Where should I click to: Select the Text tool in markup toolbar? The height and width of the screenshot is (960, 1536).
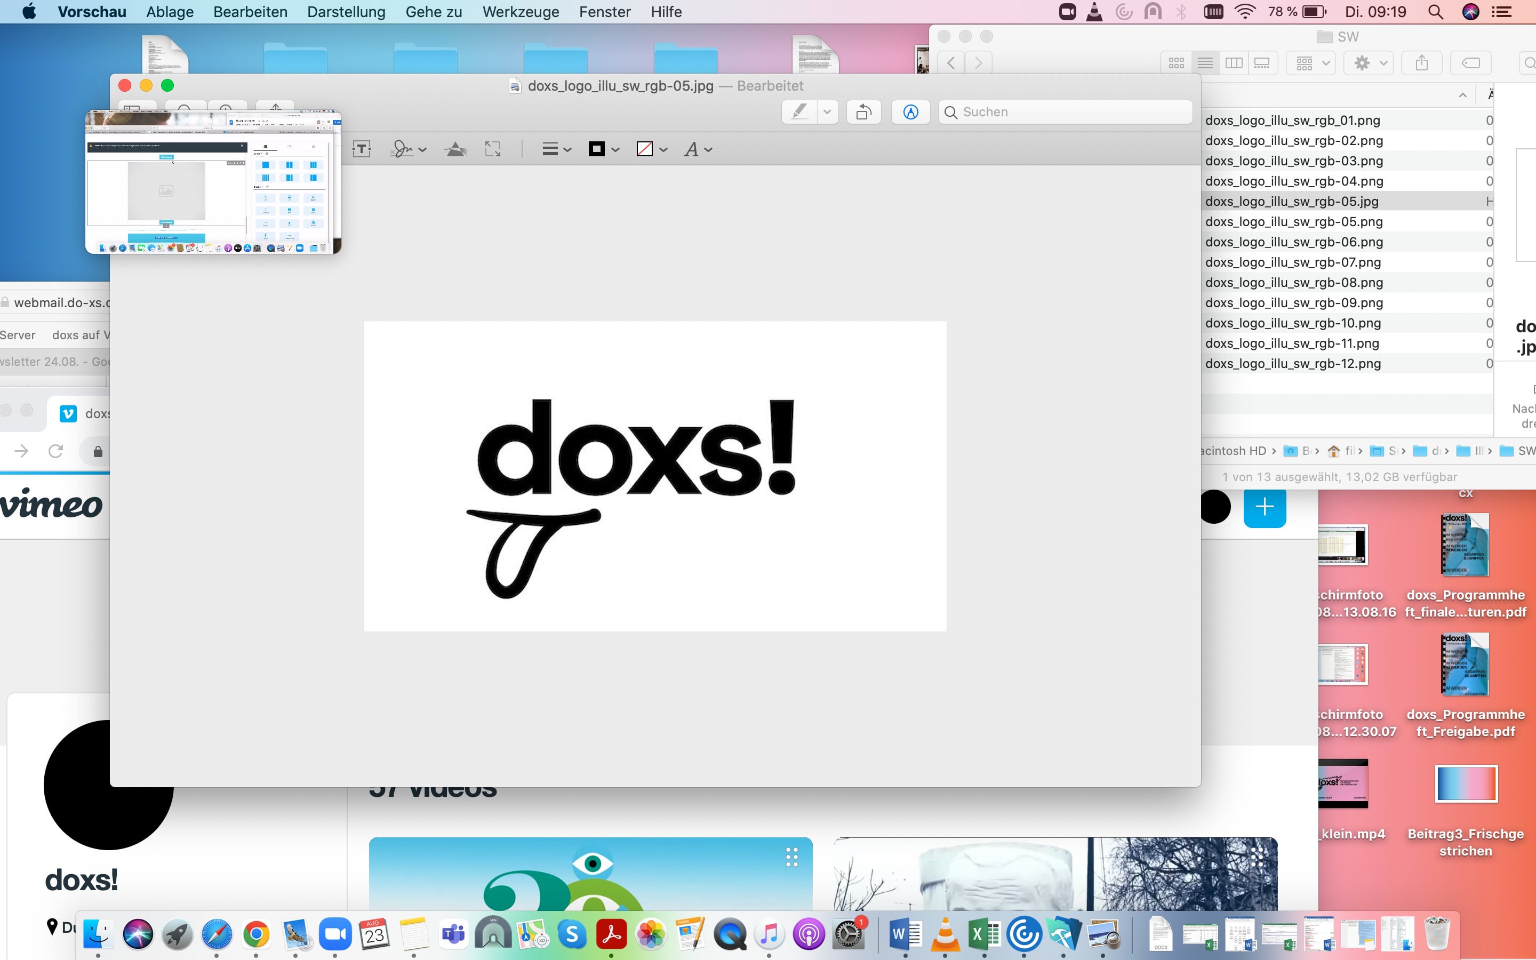tap(362, 149)
